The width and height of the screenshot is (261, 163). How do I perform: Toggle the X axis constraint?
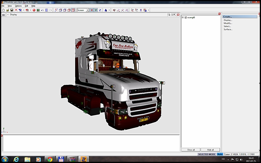[x=92, y=10]
